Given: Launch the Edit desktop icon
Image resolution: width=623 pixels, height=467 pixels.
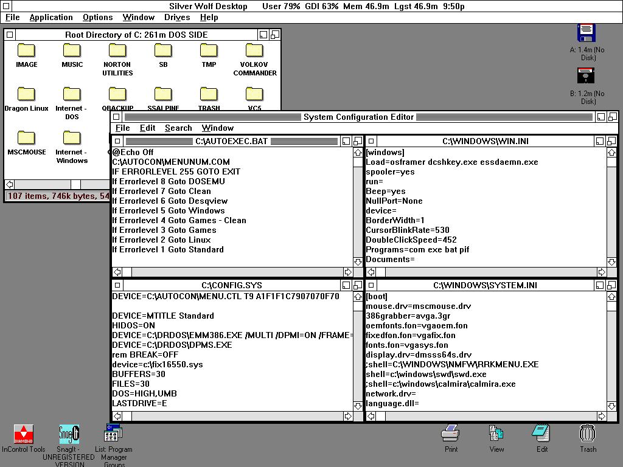Looking at the screenshot, I should (x=541, y=434).
